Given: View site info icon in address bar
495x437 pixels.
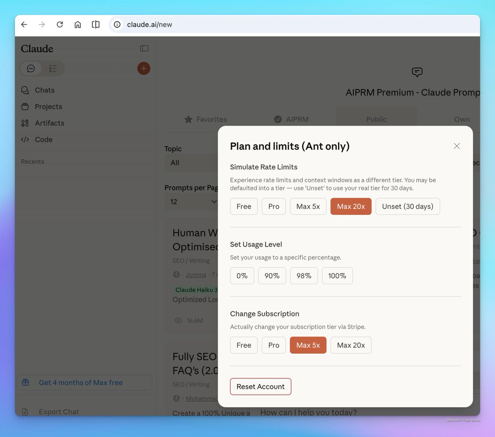Looking at the screenshot, I should 117,24.
